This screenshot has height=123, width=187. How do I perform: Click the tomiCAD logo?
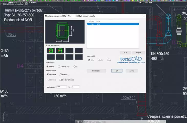coord(131,60)
